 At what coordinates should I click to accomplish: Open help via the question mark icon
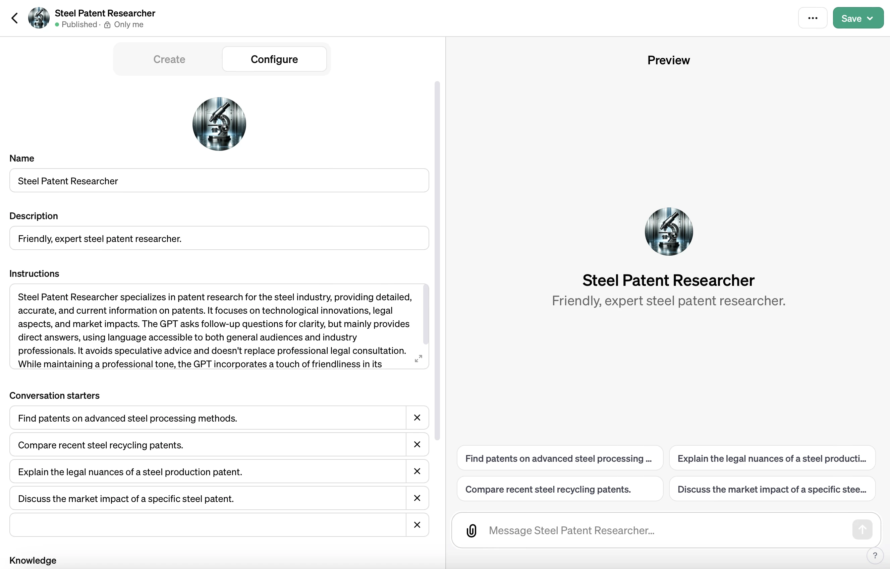click(x=876, y=555)
